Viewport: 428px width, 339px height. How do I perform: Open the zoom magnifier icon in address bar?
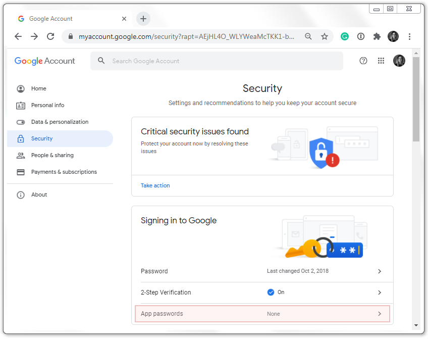(x=308, y=36)
